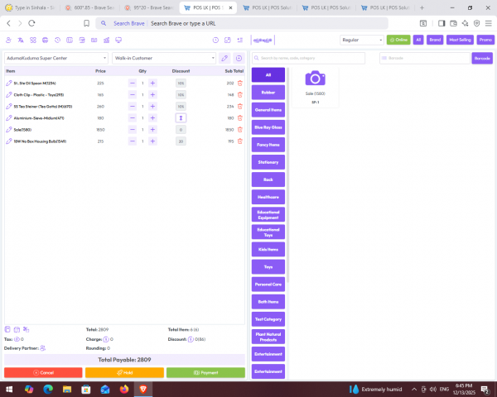The width and height of the screenshot is (497, 397).
Task: Open the Kids Items category
Action: click(x=268, y=250)
